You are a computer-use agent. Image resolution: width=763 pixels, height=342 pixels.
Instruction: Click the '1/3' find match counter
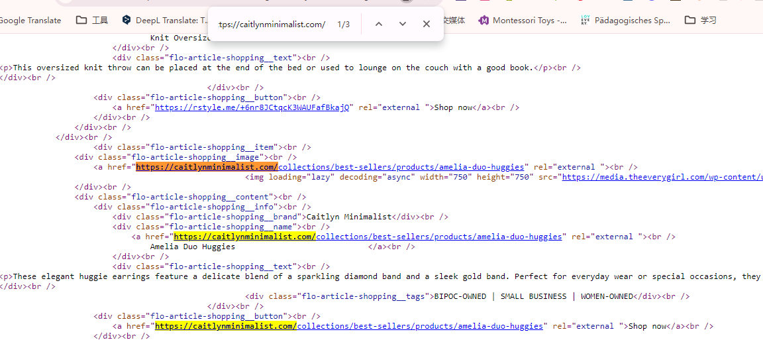(344, 24)
